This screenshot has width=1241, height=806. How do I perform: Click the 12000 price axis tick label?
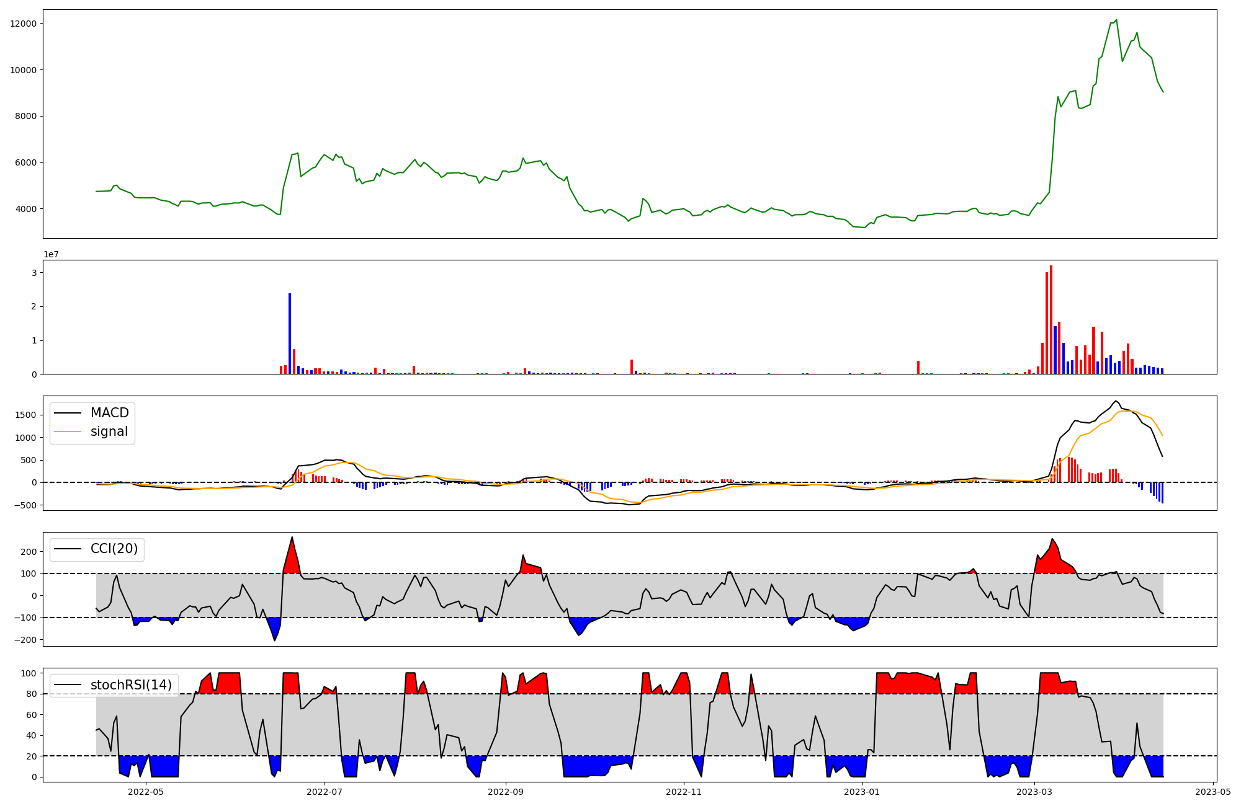24,24
